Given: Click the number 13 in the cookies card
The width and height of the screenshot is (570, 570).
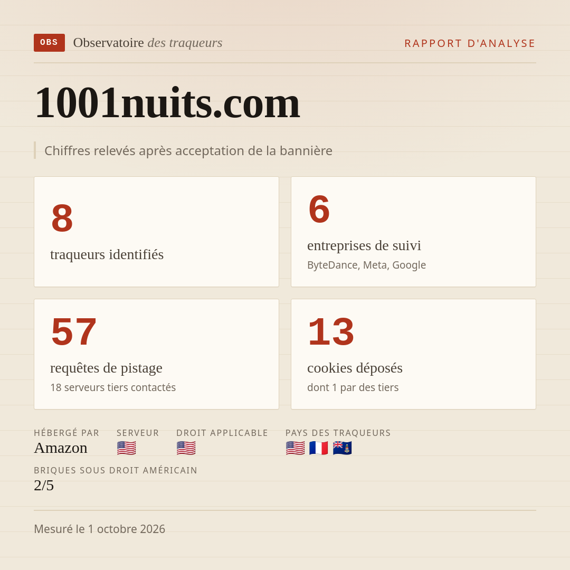Looking at the screenshot, I should point(331,331).
